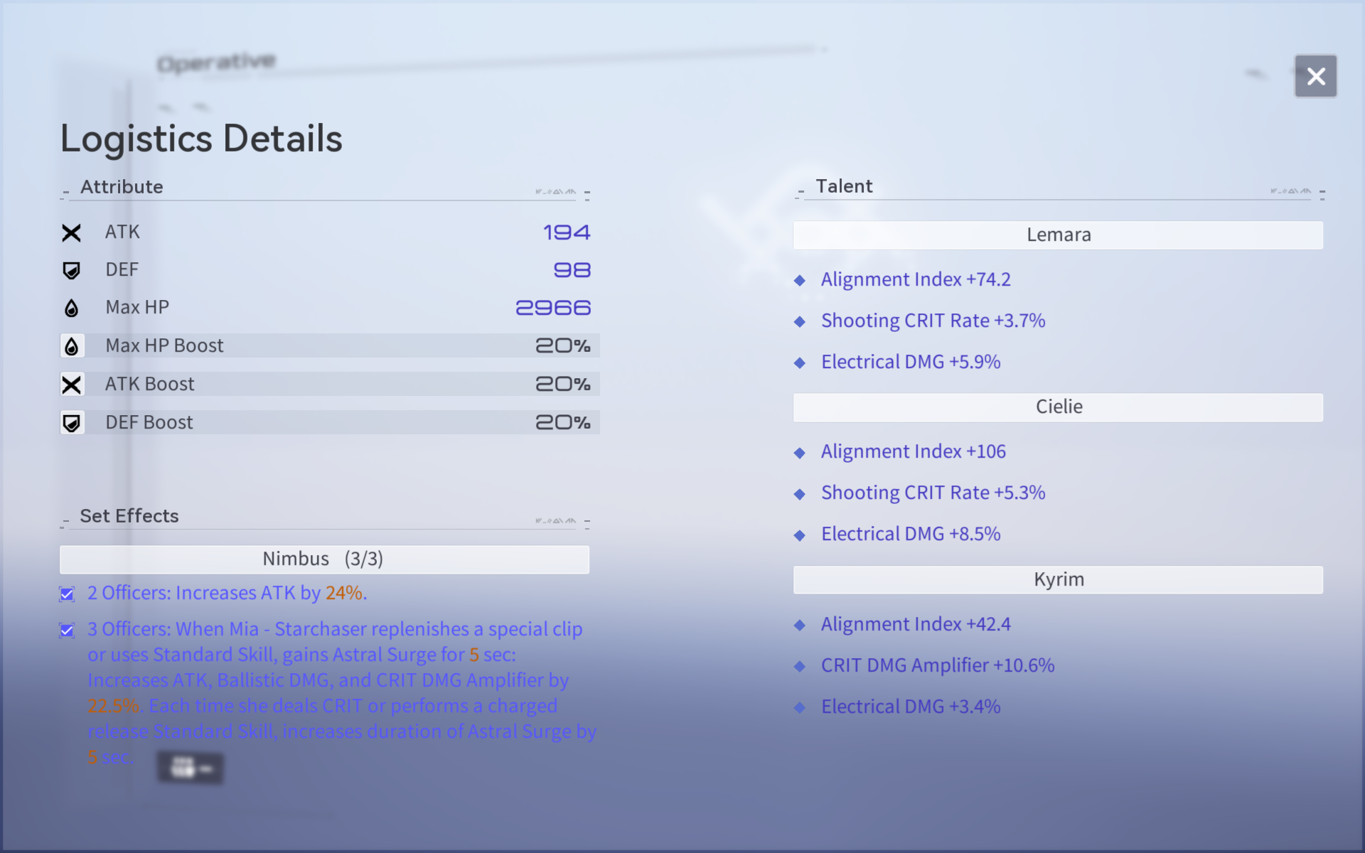Click diamond bullet beside Lemara Alignment Index
The height and width of the screenshot is (853, 1365).
[x=800, y=280]
